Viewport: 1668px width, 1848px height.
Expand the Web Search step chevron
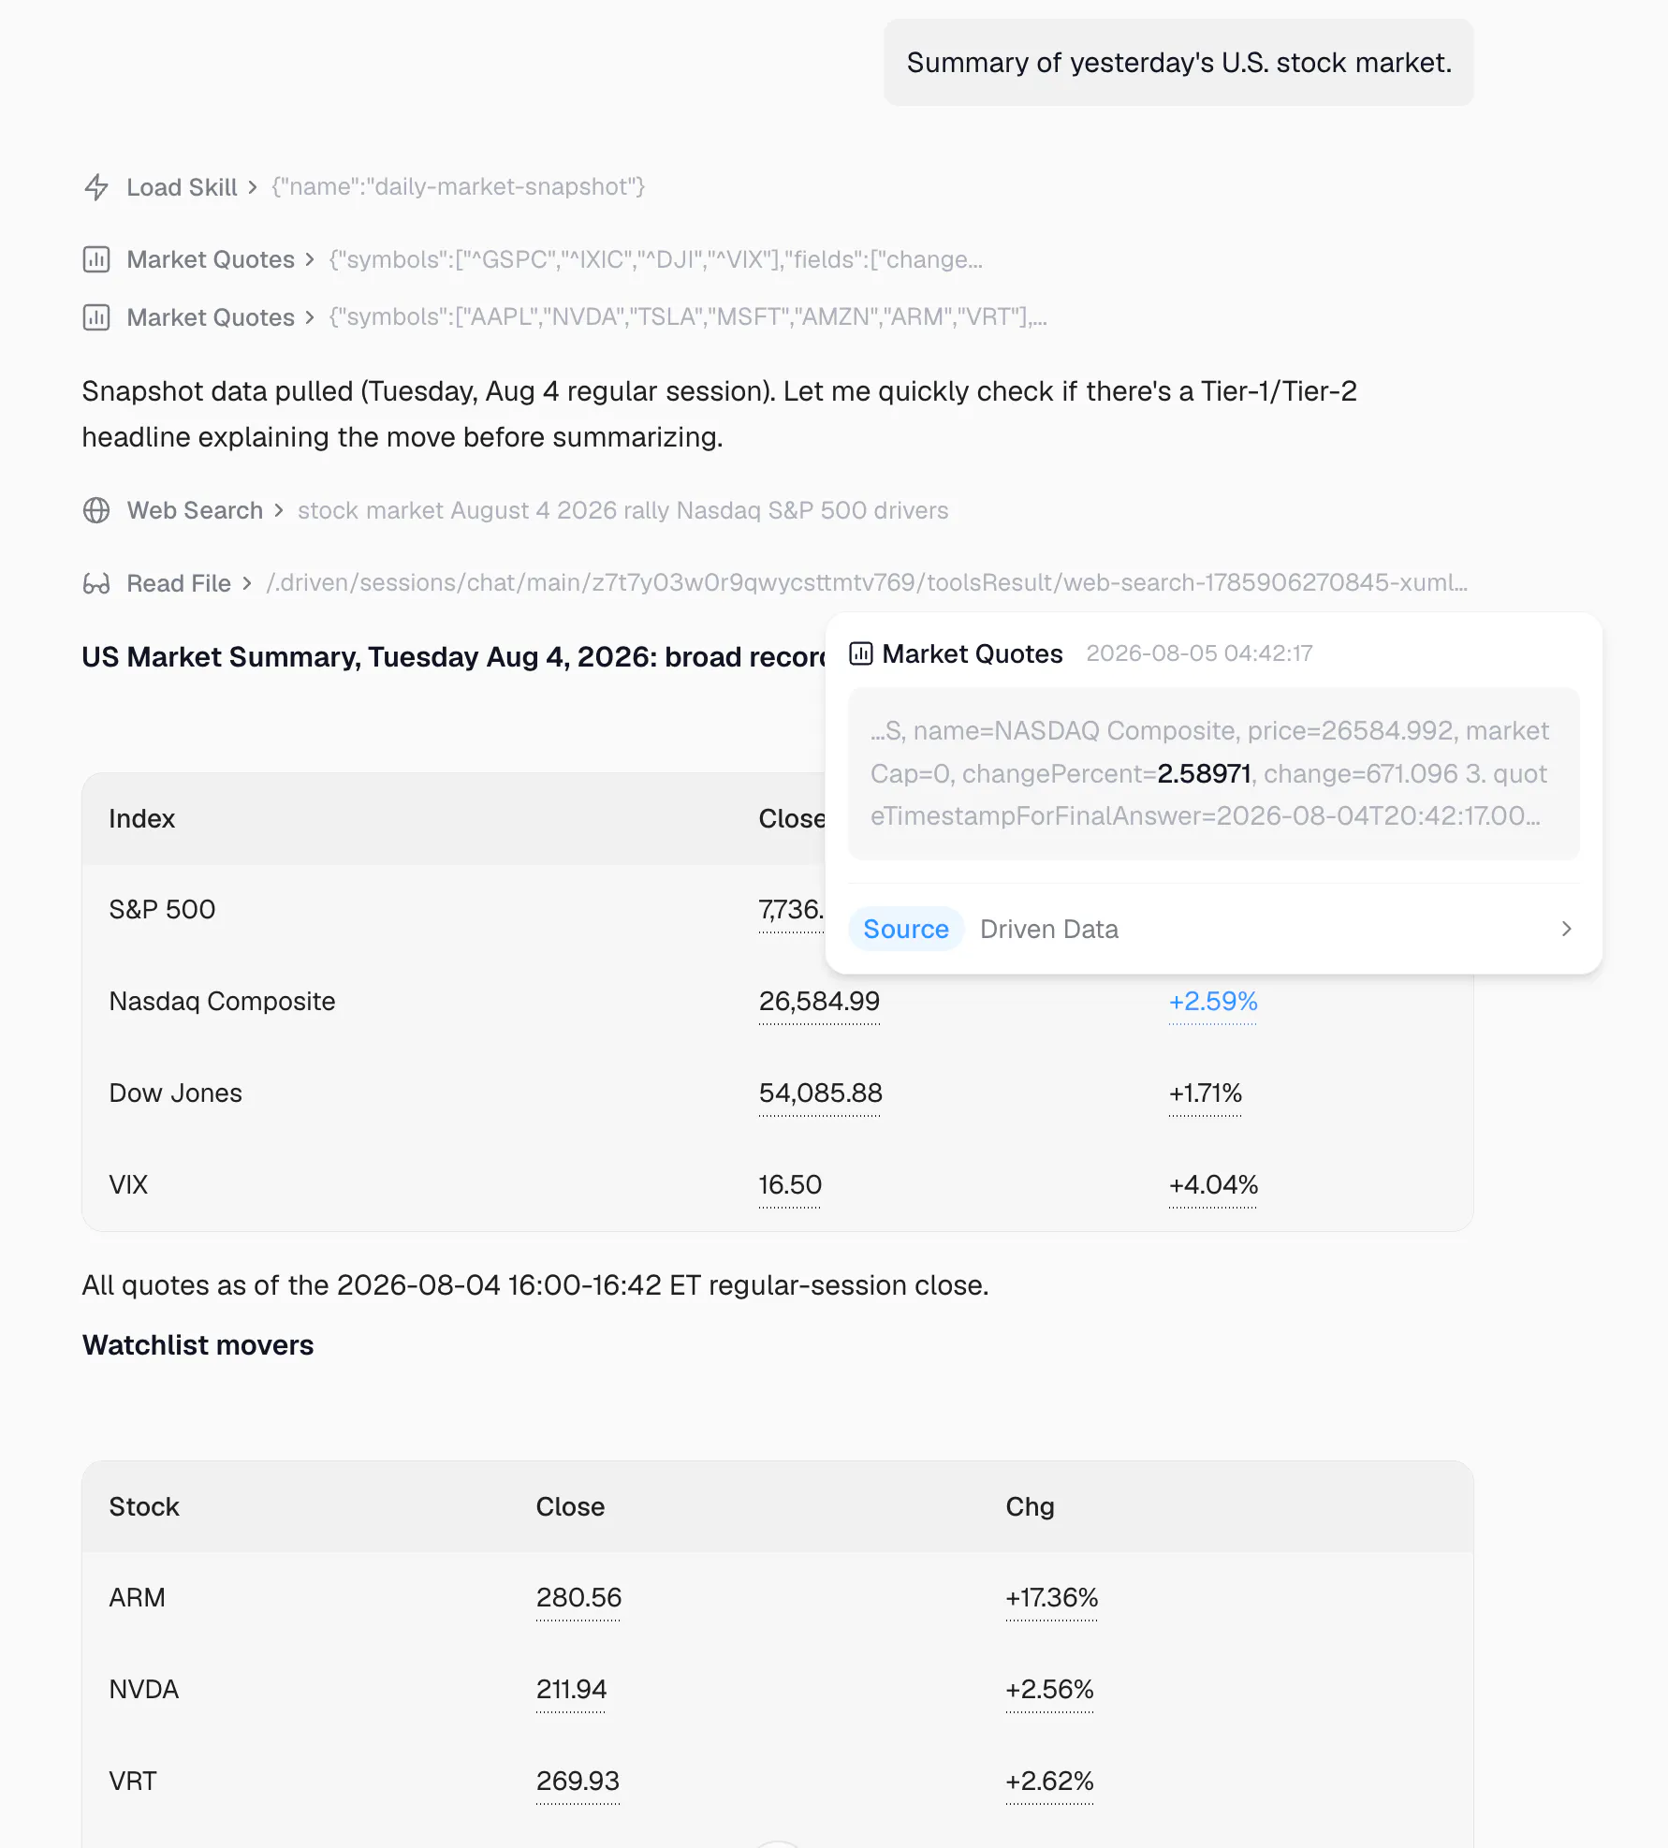tap(279, 510)
